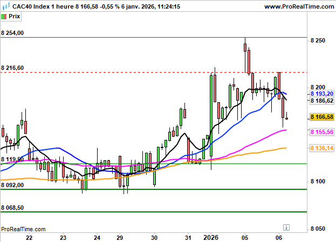The height and width of the screenshot is (242, 336).
Task: Click date 23 on time axis
Action: [x=63, y=238]
